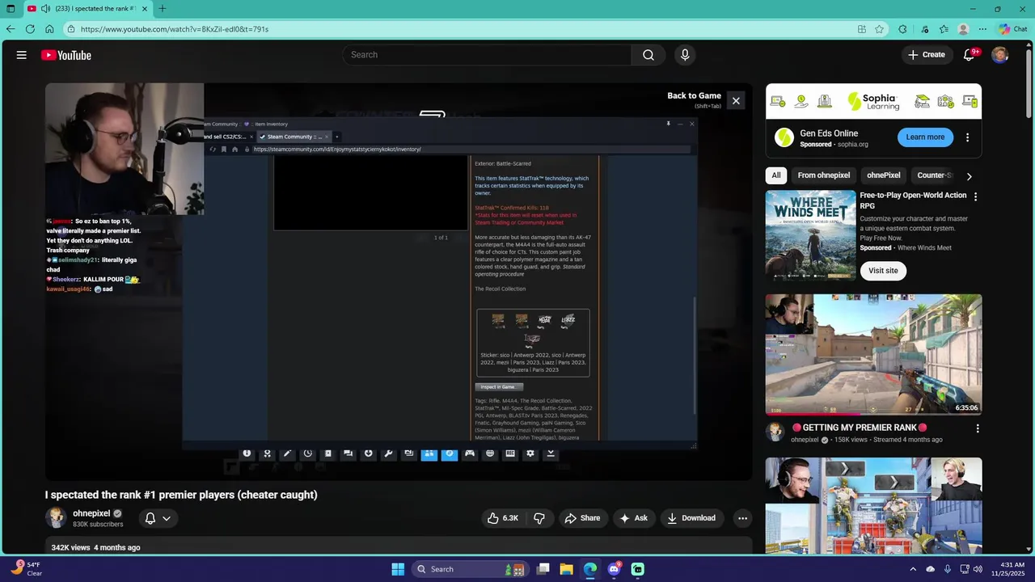Click Inspect in Game button in video

pyautogui.click(x=497, y=386)
